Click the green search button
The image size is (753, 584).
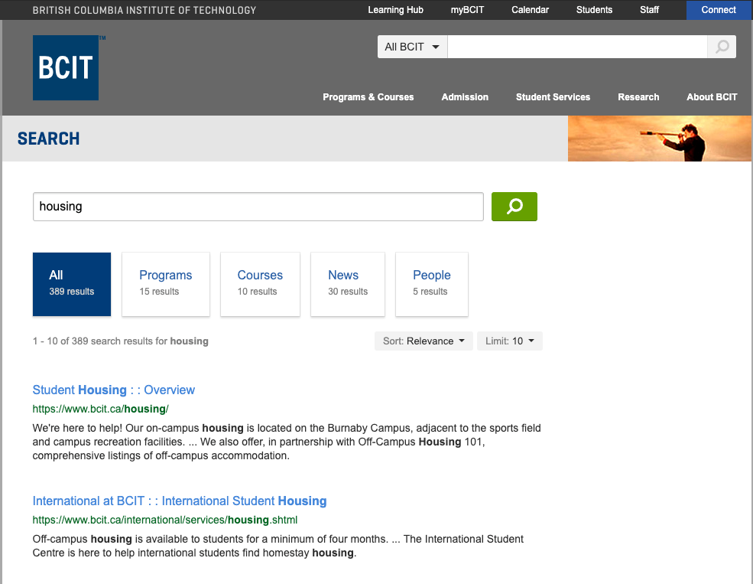point(514,207)
